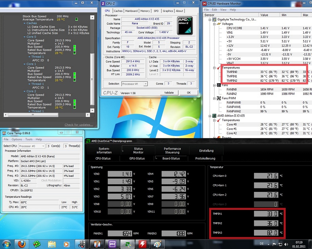312x249 pixels.
Task: Click the CPUID Hardware Monitor title bar icon
Action: pos(204,4)
